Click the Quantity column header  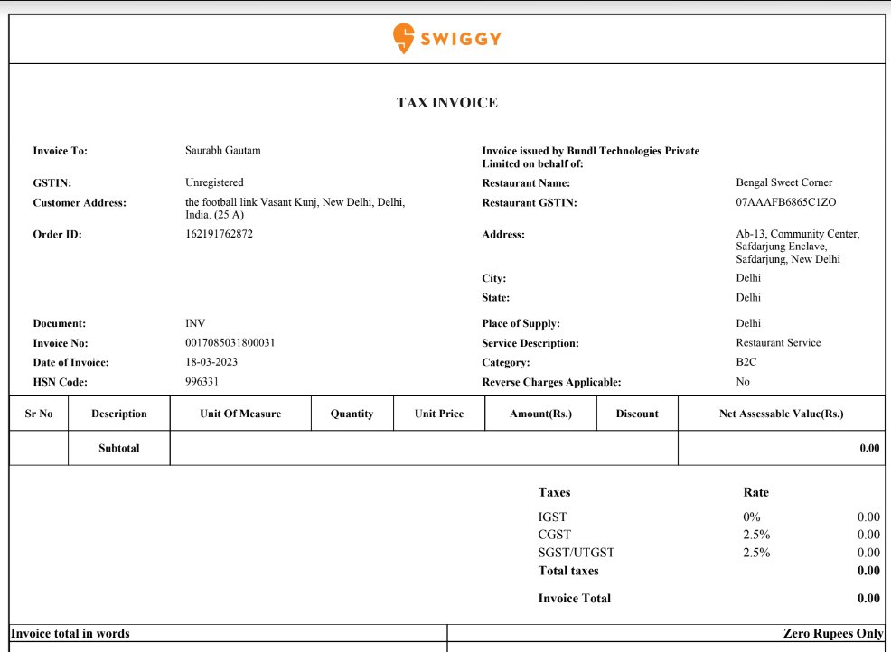point(352,414)
